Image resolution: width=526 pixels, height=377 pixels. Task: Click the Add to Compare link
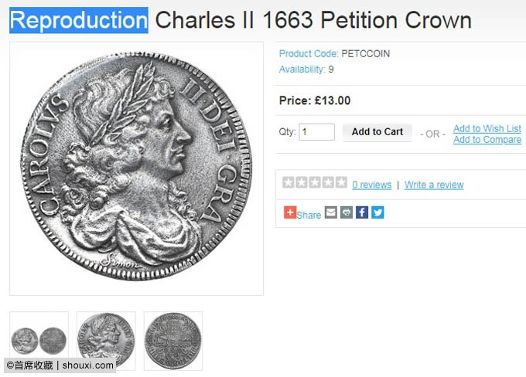point(487,140)
